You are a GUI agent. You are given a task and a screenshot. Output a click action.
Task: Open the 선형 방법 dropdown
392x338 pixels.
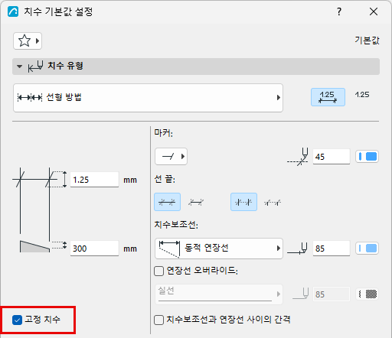tap(148, 98)
